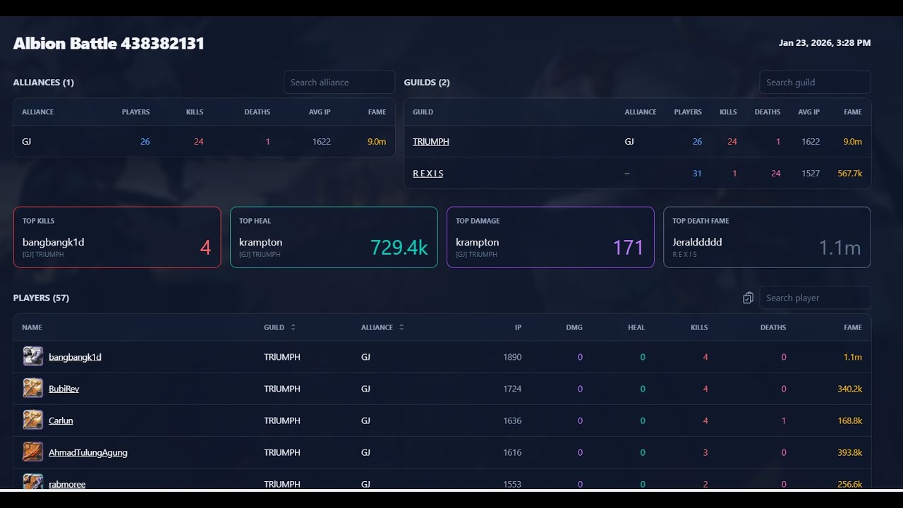Open the R E X I S guild link
This screenshot has width=903, height=508.
click(x=428, y=173)
